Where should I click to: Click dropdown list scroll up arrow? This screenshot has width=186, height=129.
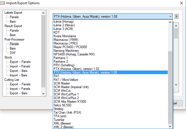click(170, 22)
